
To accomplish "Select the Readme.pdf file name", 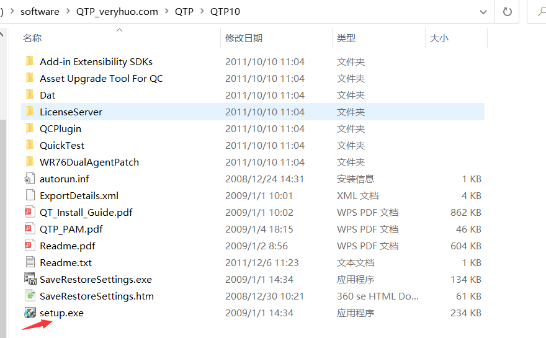I will [67, 246].
